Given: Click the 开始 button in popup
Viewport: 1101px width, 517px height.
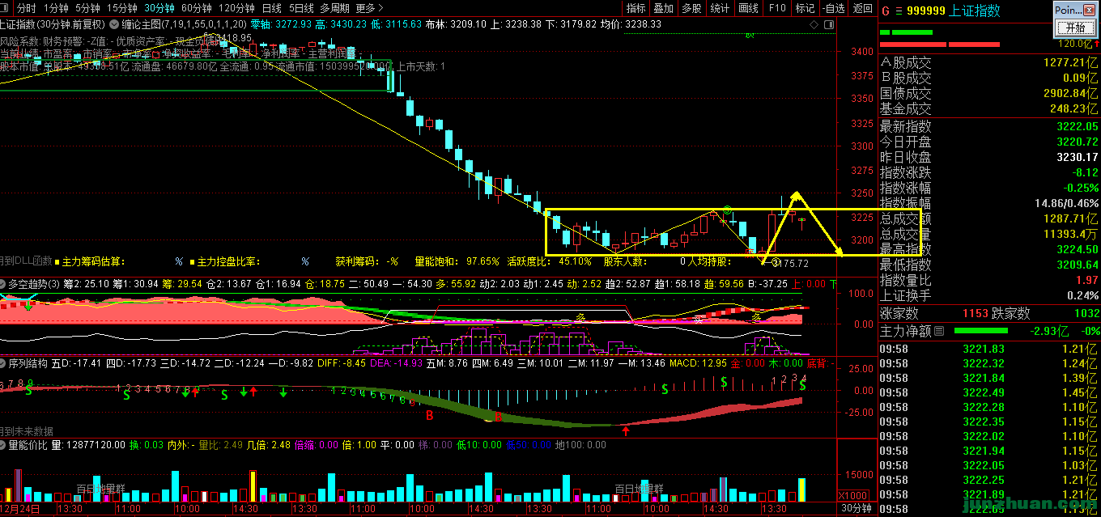Looking at the screenshot, I should click(1074, 28).
